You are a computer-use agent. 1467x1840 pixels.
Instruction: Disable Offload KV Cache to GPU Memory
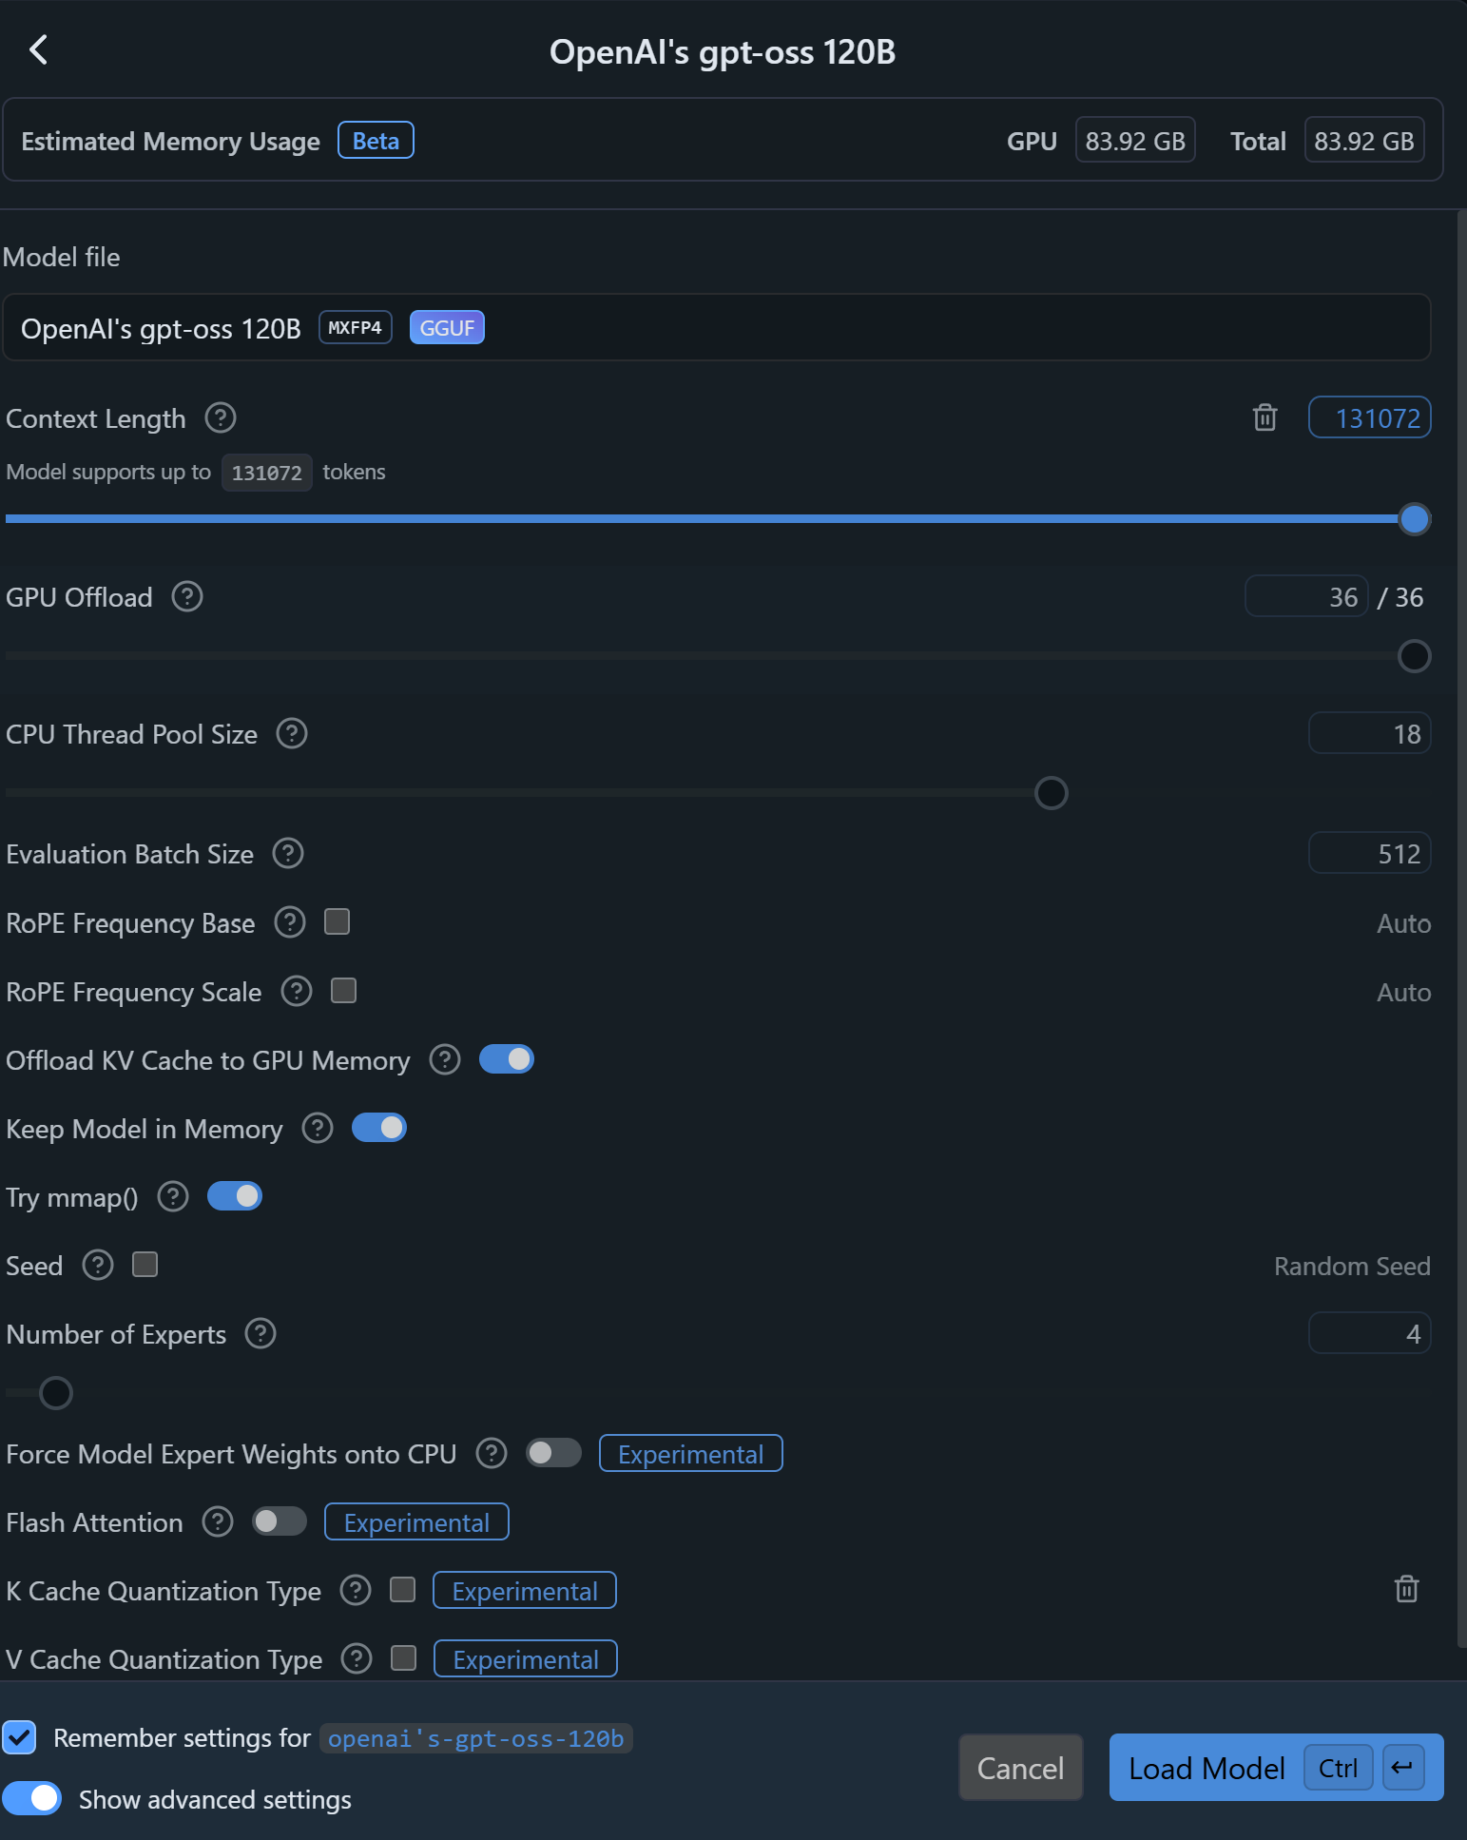506,1059
